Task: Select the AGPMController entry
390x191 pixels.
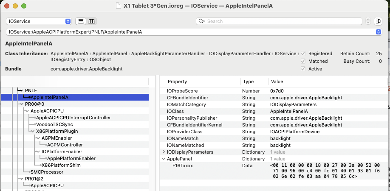Action: [x=65, y=145]
